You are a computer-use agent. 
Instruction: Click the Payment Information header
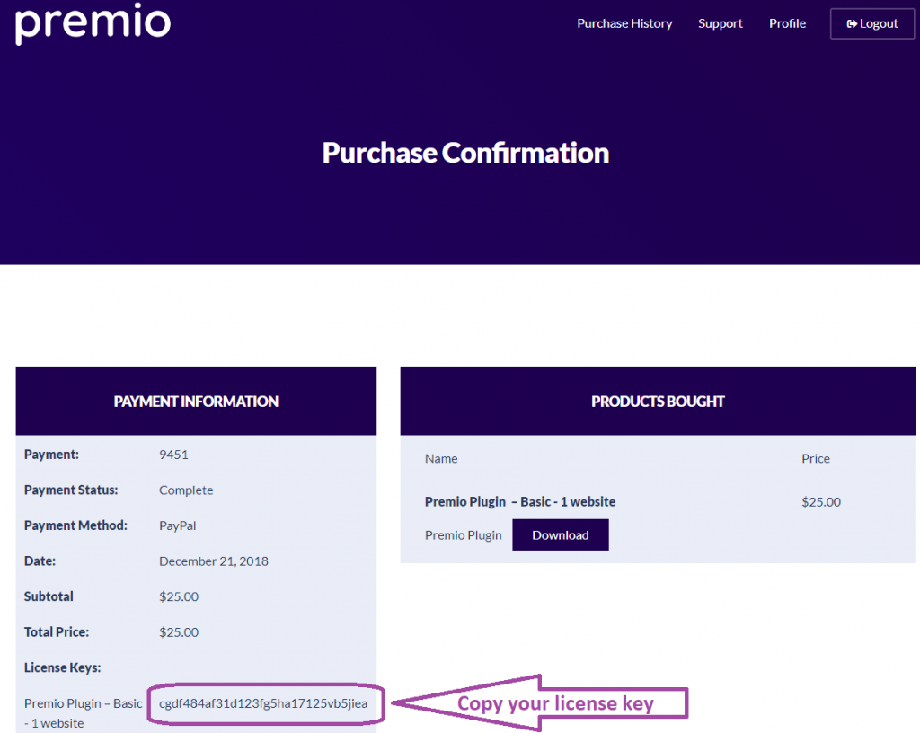196,401
